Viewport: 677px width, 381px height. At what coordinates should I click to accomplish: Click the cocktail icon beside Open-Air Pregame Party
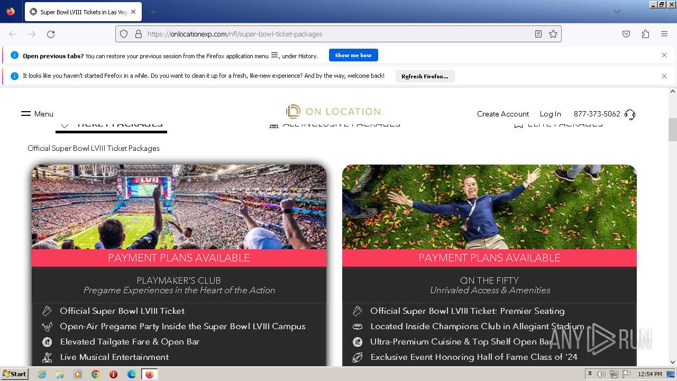coord(47,326)
